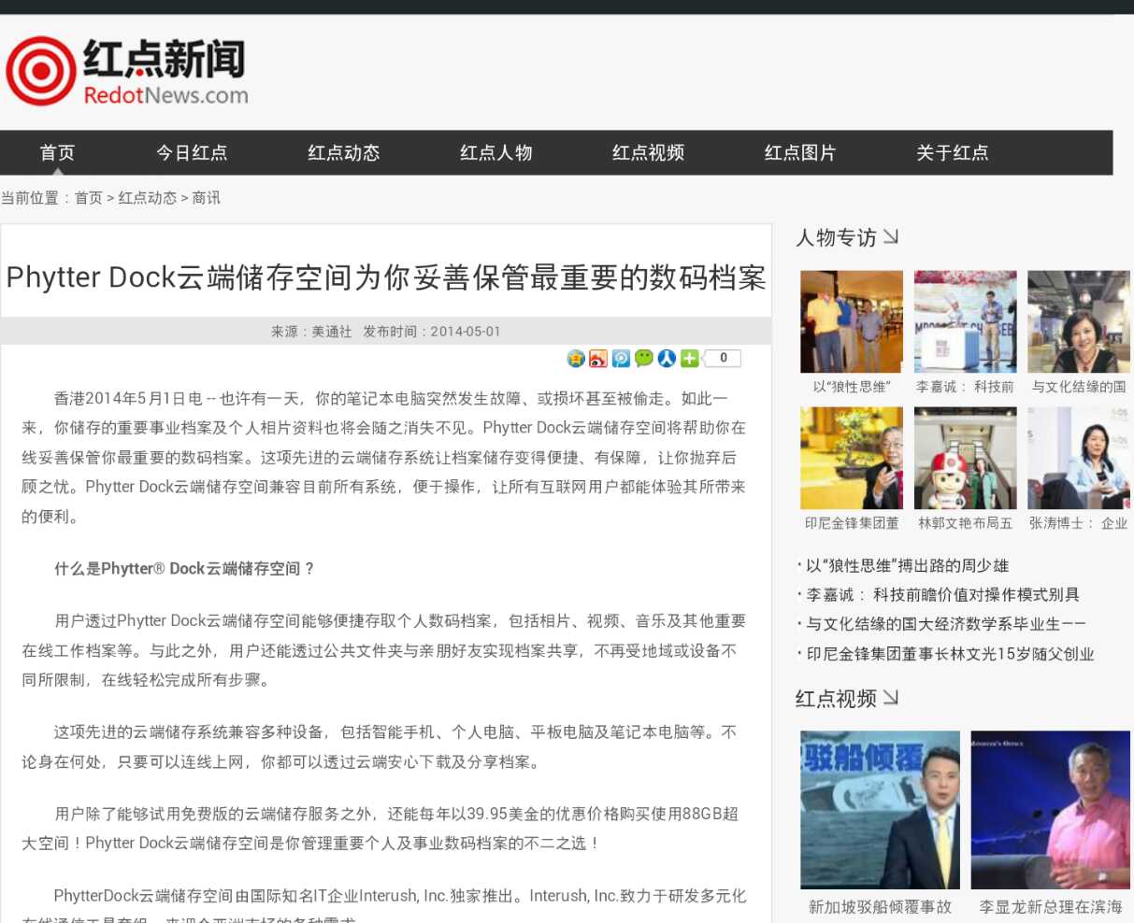1134x923 pixels.
Task: Click caption 印尼金锋集团董 under photo
Action: pyautogui.click(x=852, y=523)
